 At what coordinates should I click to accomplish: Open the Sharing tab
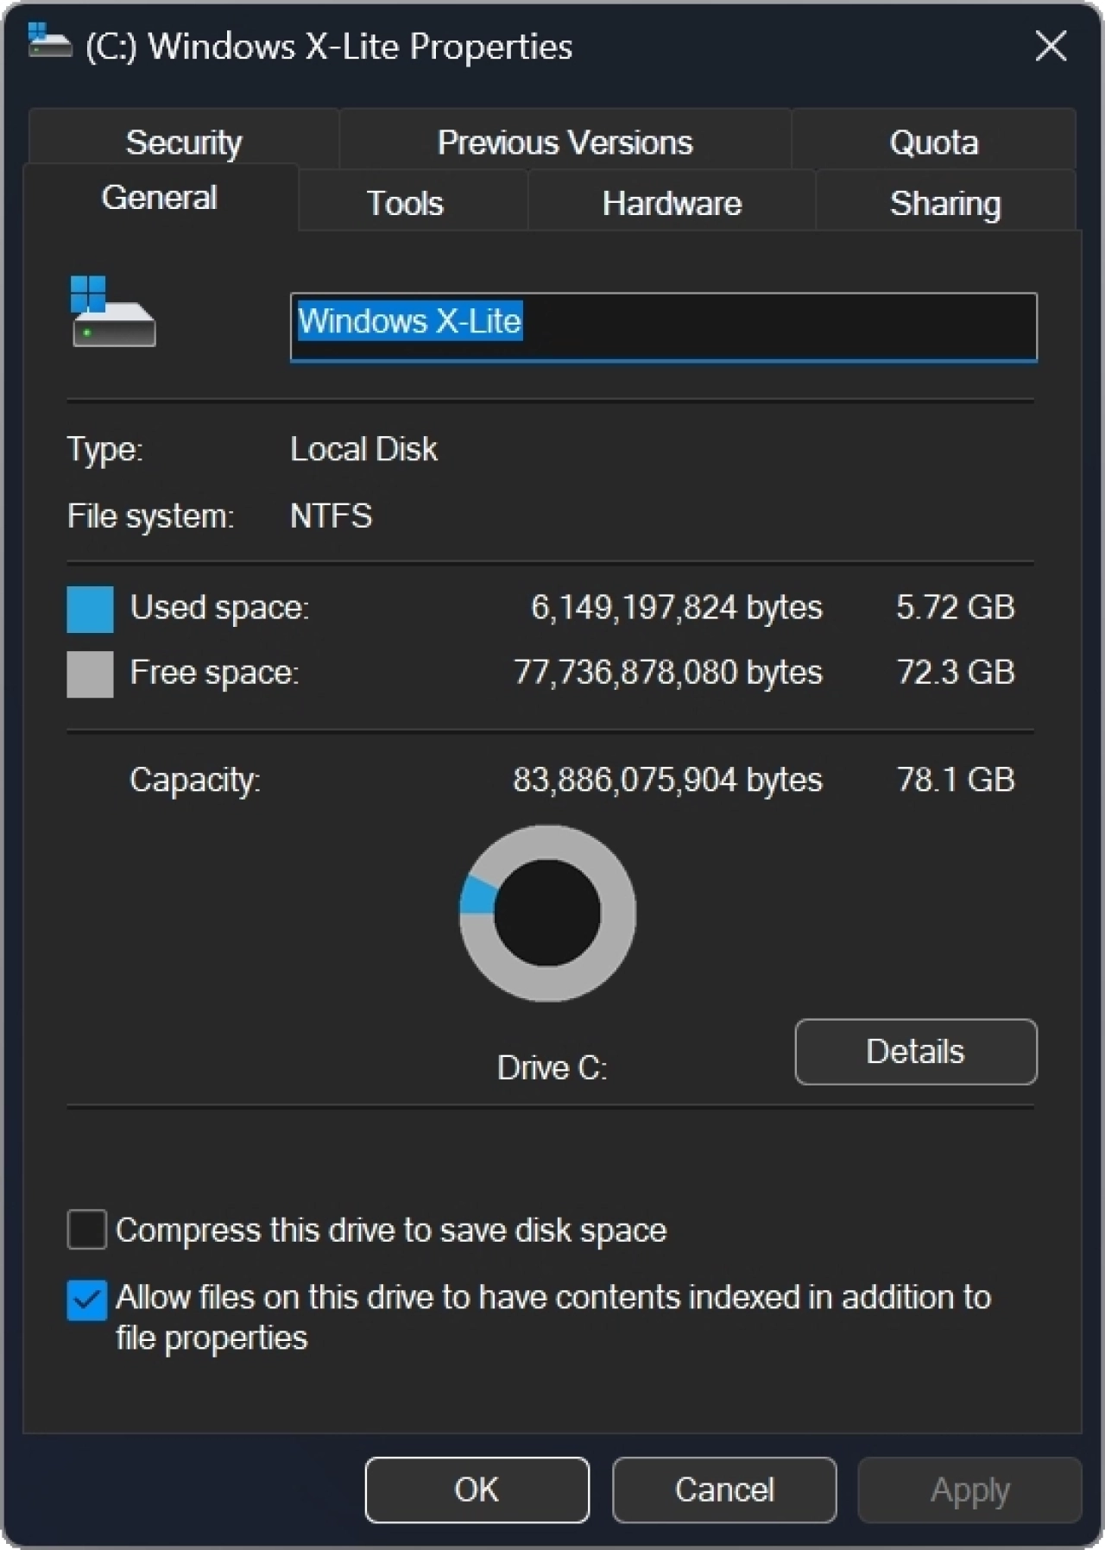(x=945, y=203)
